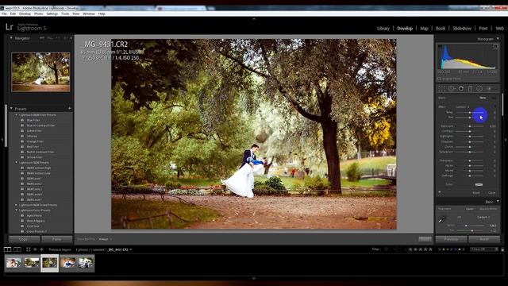508x286 pixels.
Task: Hide the filmstrip with bottom arrow
Action: coord(254,278)
